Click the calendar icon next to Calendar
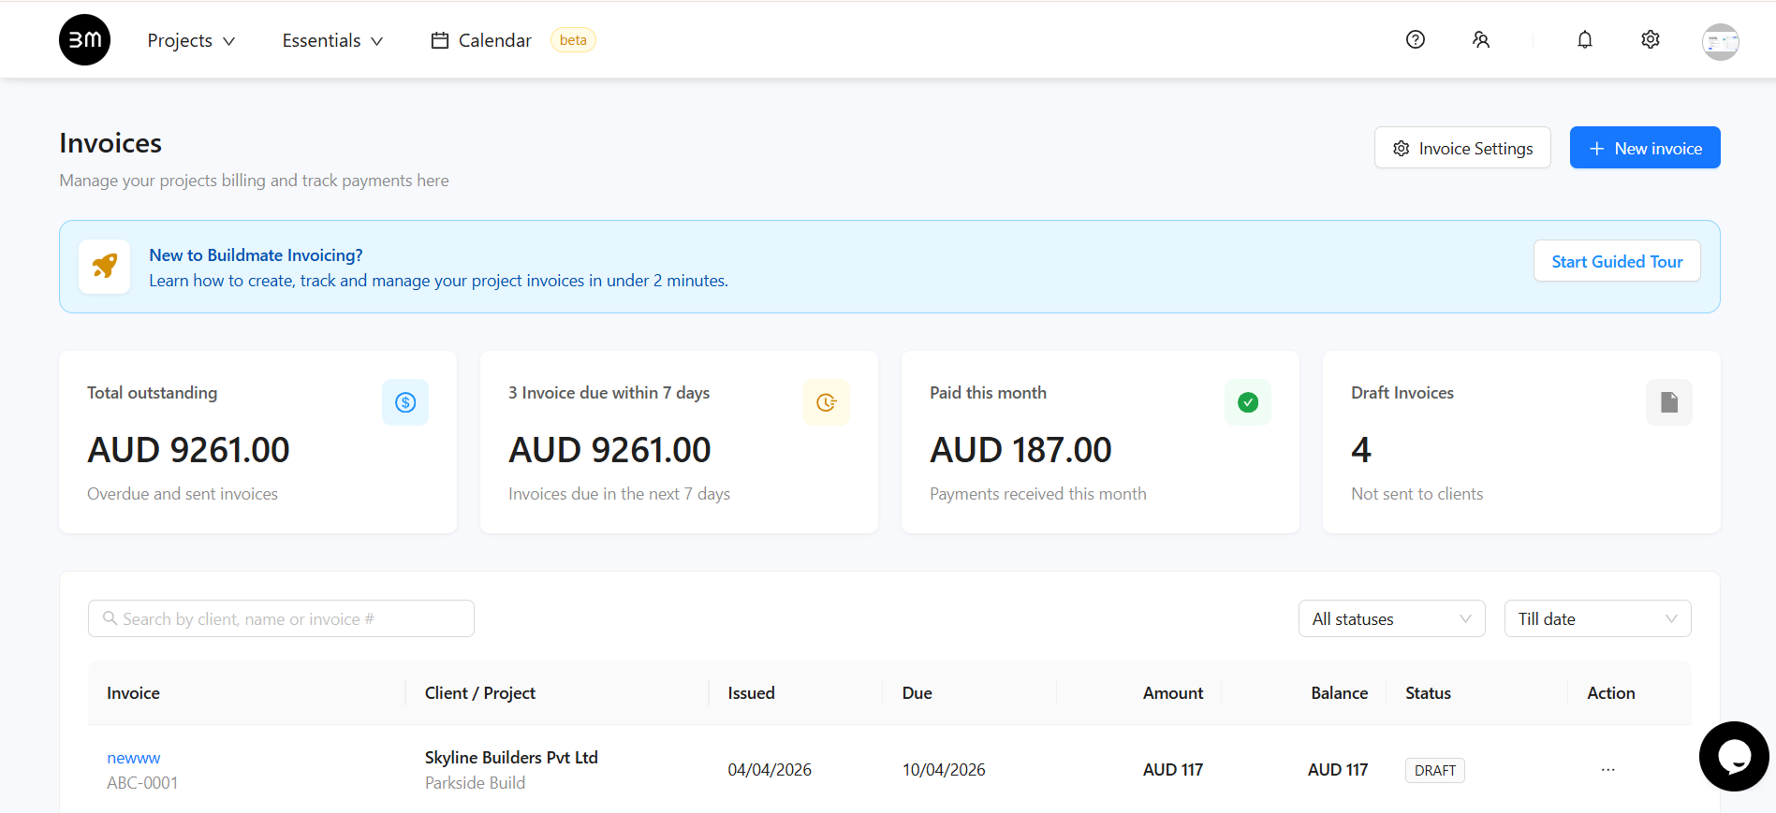The width and height of the screenshot is (1776, 813). tap(439, 40)
